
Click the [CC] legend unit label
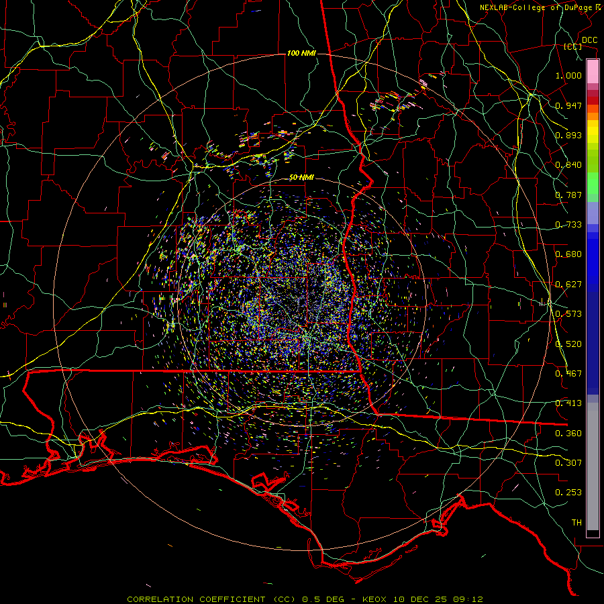pyautogui.click(x=573, y=46)
